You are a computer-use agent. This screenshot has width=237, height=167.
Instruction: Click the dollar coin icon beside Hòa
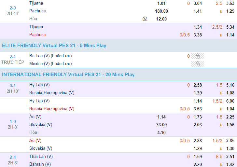pos(145,19)
